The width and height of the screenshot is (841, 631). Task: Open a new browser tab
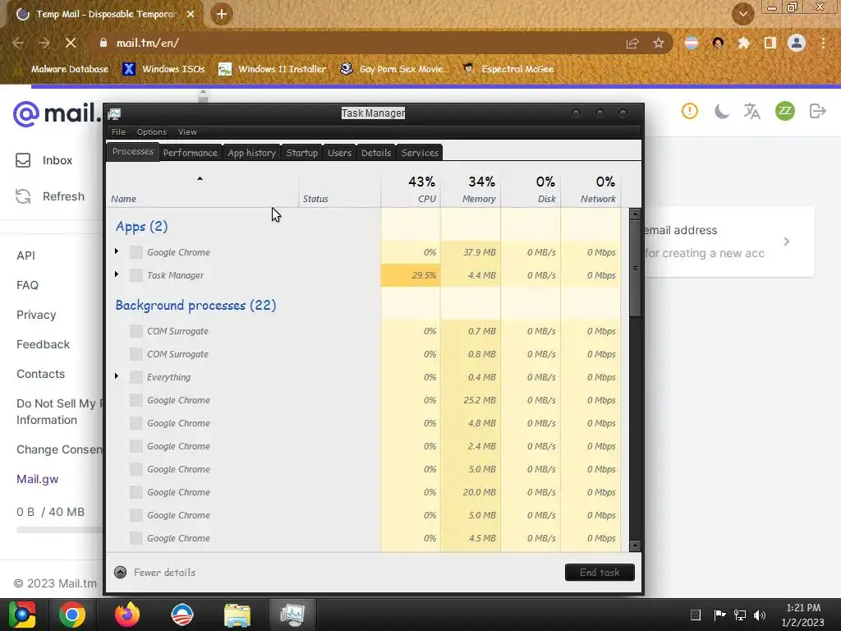tap(222, 14)
